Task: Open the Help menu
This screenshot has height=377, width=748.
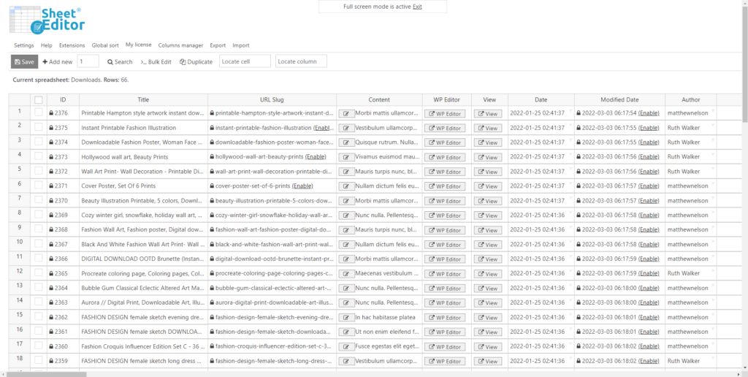Action: (46, 45)
